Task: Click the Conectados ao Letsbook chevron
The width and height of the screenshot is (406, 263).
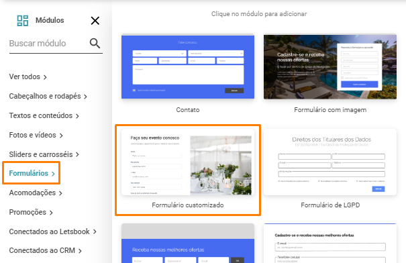Action: coord(95,231)
